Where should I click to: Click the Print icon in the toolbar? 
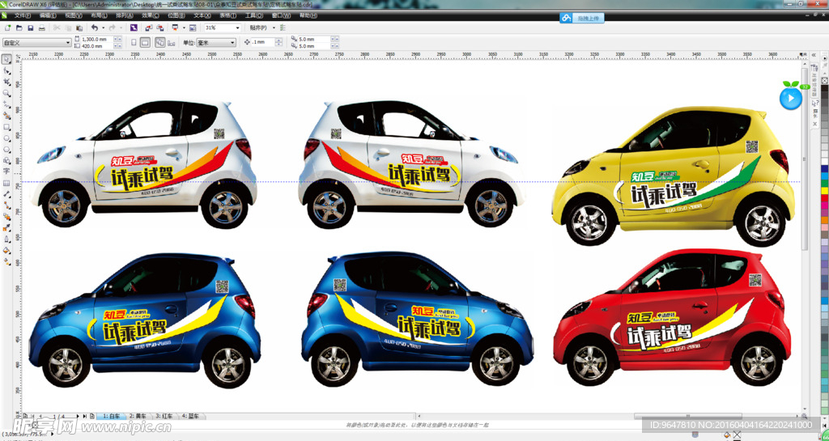[x=43, y=28]
